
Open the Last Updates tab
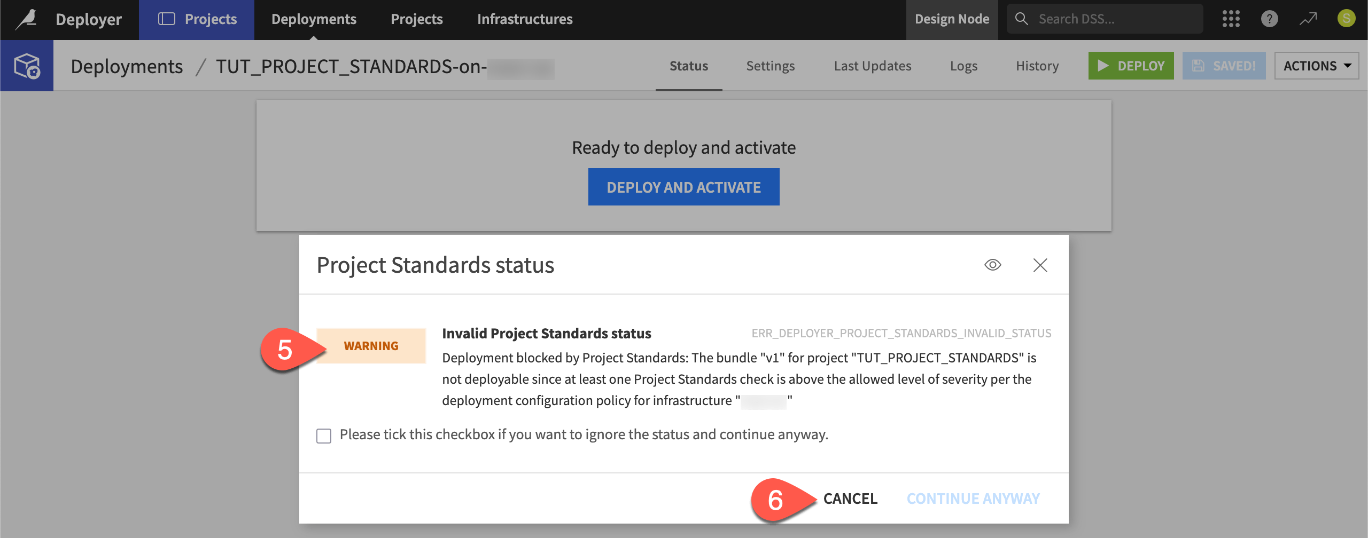(x=872, y=65)
